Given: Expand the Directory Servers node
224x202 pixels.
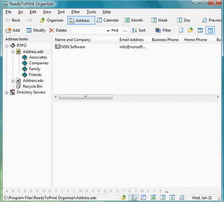Looking at the screenshot, I should pyautogui.click(x=7, y=92).
